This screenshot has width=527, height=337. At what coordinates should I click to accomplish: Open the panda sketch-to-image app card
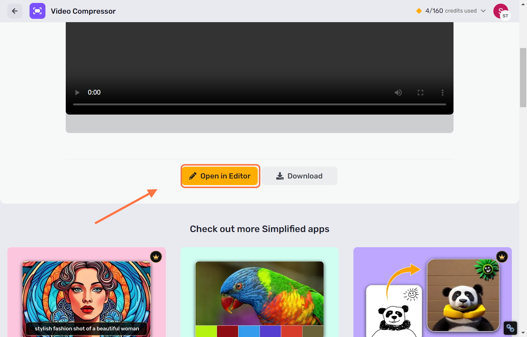pyautogui.click(x=432, y=292)
